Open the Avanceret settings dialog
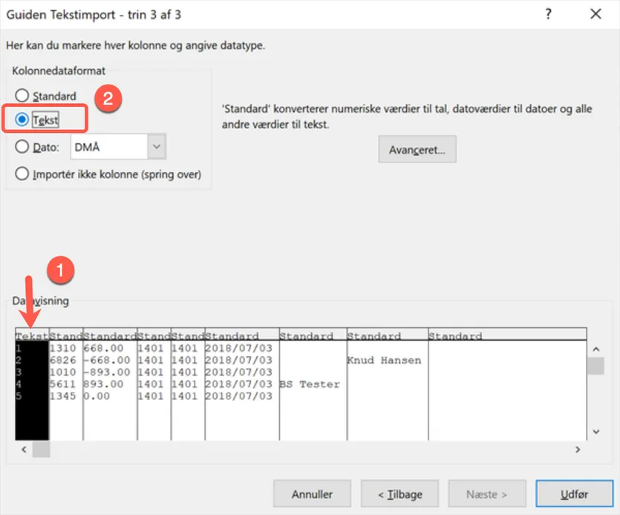Screen dimensions: 620x515 [417, 149]
